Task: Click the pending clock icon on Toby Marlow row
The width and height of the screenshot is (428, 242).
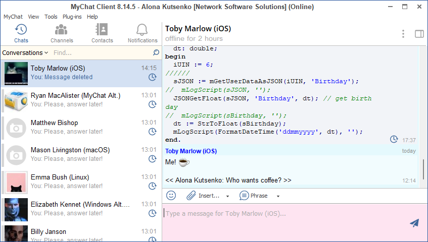Action: coord(152,77)
